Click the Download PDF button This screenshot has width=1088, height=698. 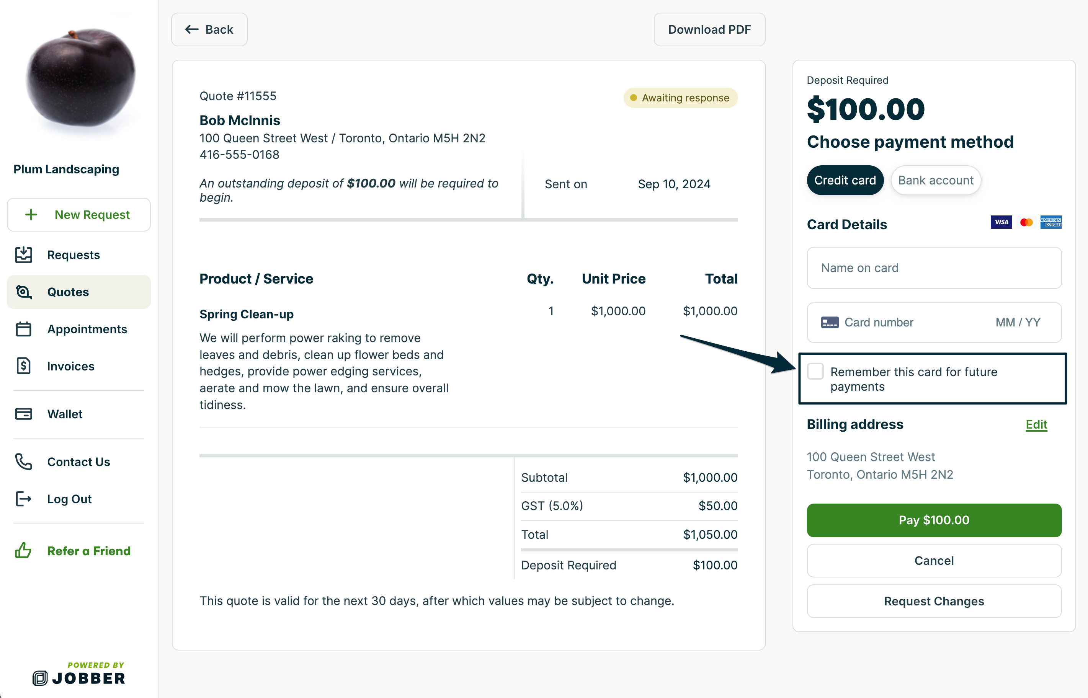[709, 29]
